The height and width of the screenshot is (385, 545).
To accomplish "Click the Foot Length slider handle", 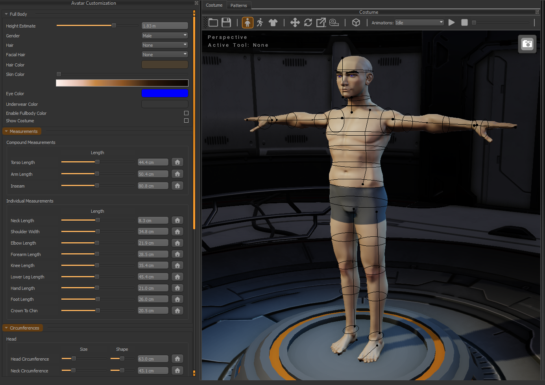I will pos(98,299).
